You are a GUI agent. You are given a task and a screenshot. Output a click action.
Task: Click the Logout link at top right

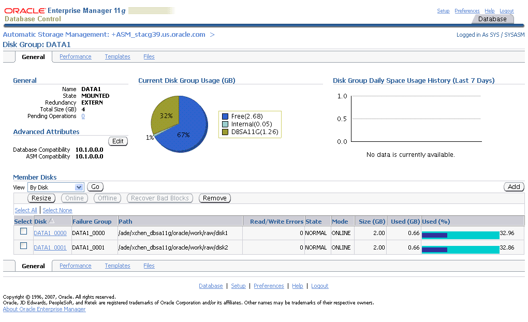coord(506,11)
